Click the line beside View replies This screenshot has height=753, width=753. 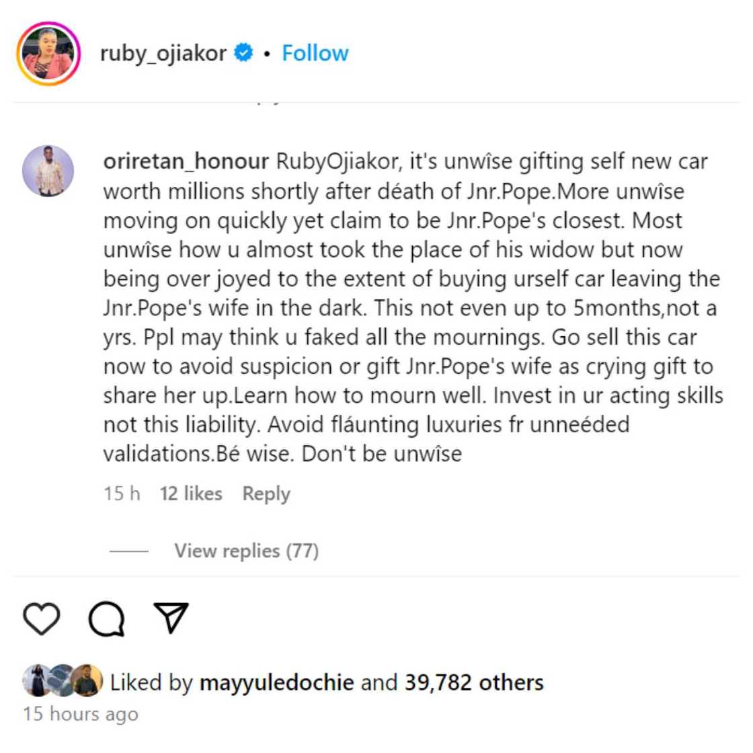[x=129, y=551]
